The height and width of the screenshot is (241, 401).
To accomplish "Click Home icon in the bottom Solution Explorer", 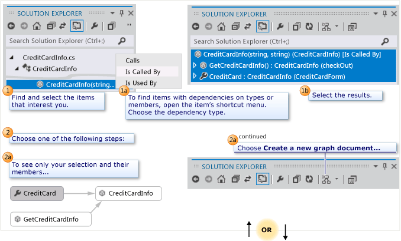I will click(221, 179).
